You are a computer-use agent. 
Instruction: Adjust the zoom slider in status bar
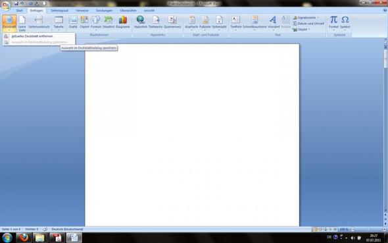click(x=369, y=229)
